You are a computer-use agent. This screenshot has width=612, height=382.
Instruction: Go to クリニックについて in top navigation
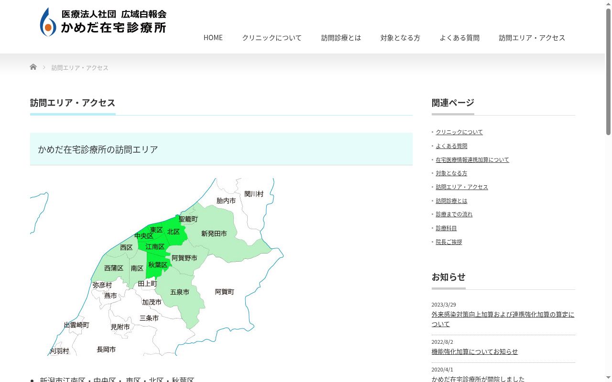click(x=272, y=38)
